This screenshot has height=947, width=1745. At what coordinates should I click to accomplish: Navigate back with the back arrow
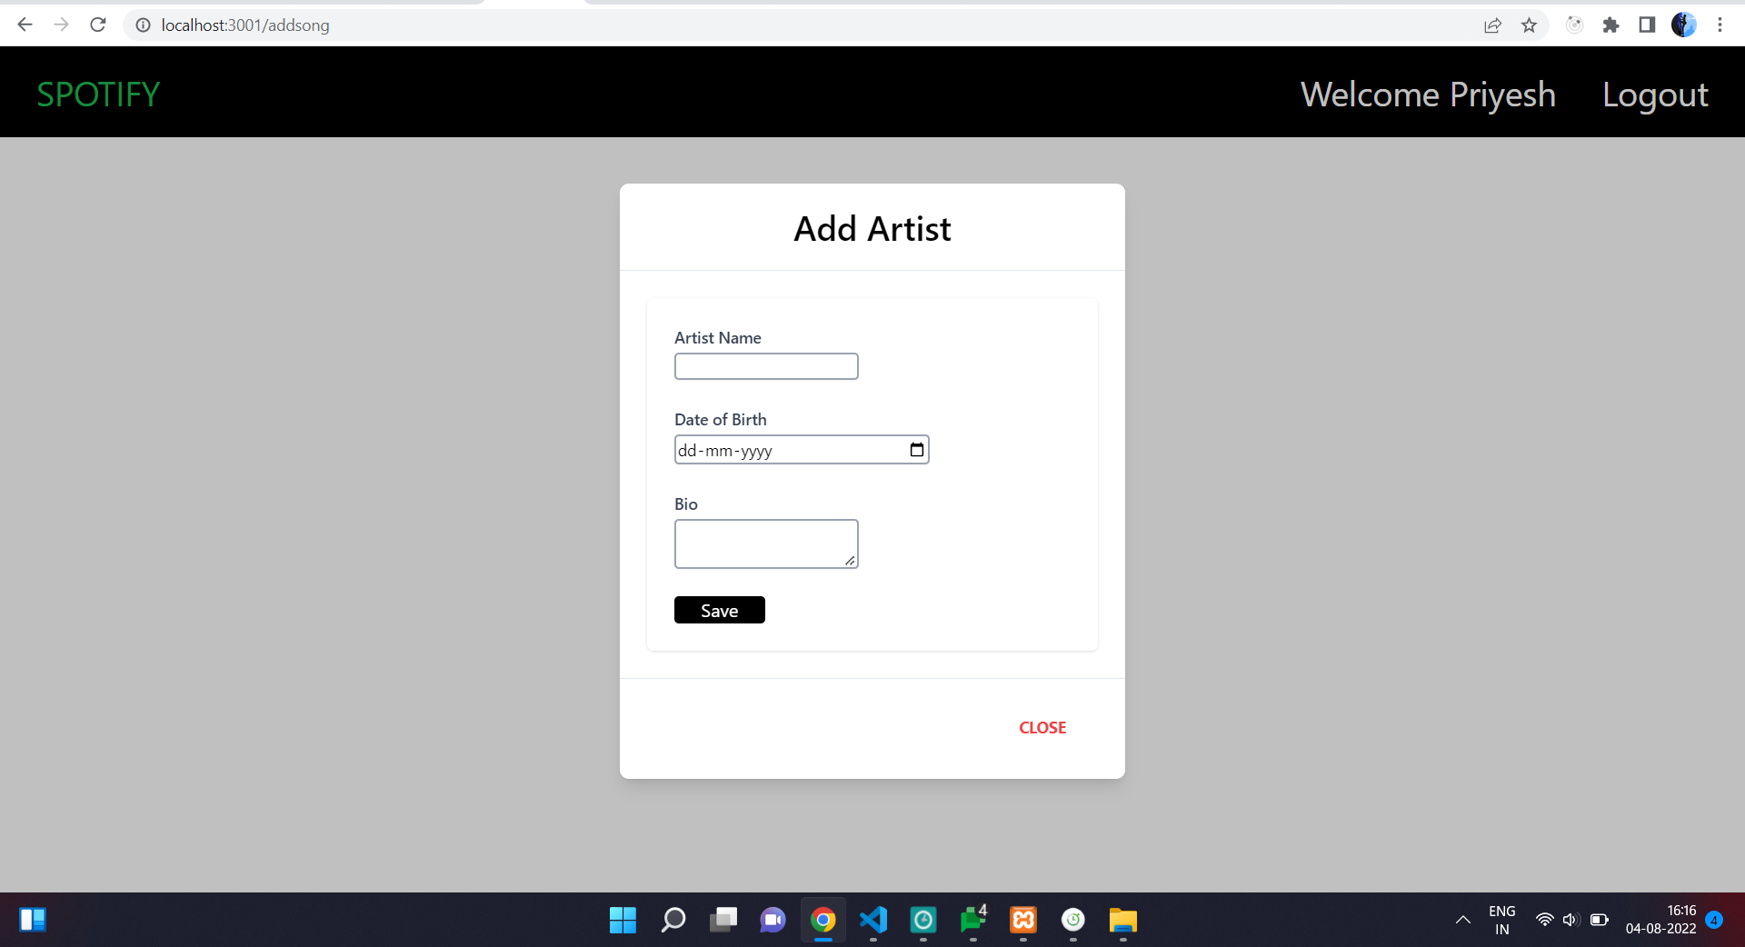click(x=25, y=25)
